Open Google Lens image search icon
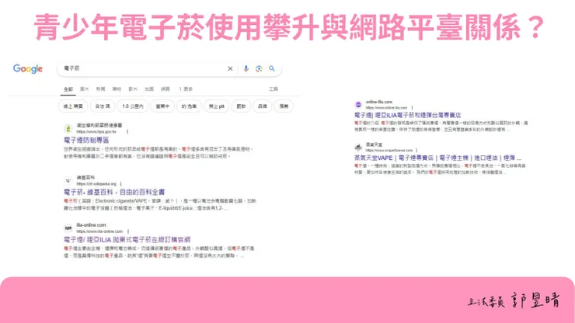The image size is (575, 323). 259,68
